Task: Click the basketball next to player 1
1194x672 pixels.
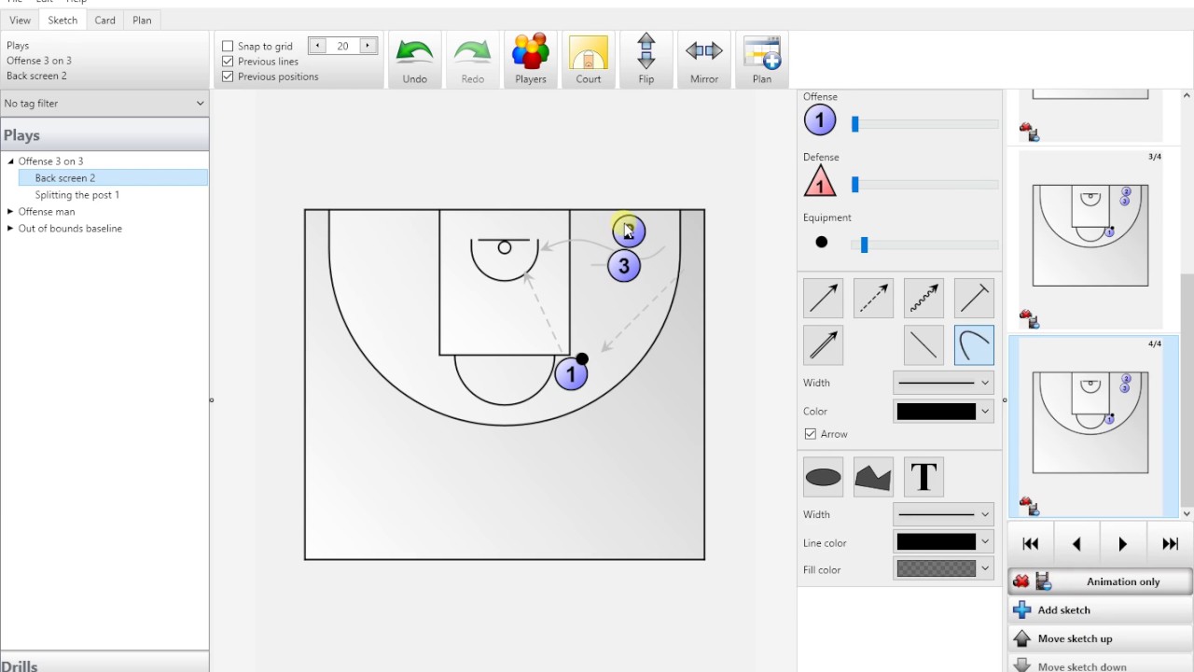Action: point(582,359)
